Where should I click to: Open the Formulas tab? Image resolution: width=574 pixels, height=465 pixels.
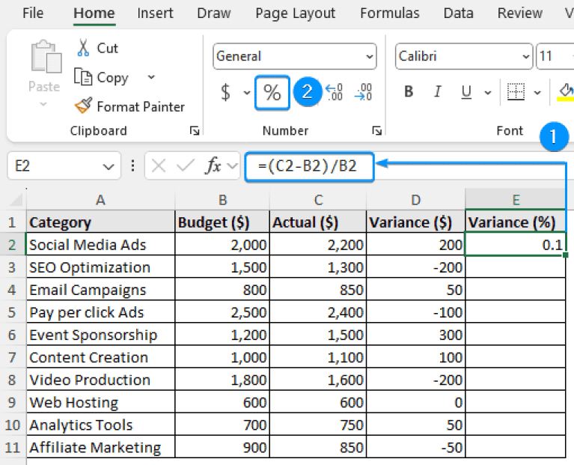(x=389, y=13)
